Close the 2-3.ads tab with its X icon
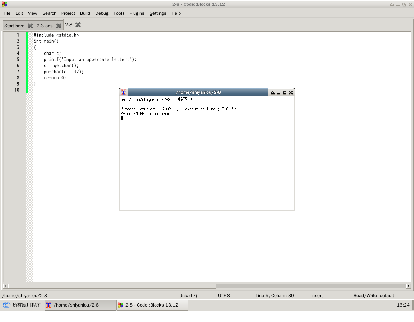Image resolution: width=414 pixels, height=322 pixels. click(x=59, y=26)
